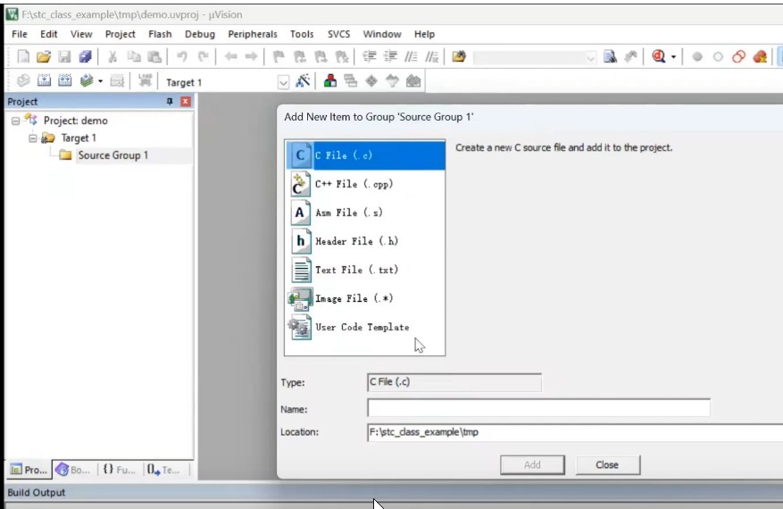The image size is (783, 509).
Task: Click the Options for Target wand icon
Action: pyautogui.click(x=304, y=81)
